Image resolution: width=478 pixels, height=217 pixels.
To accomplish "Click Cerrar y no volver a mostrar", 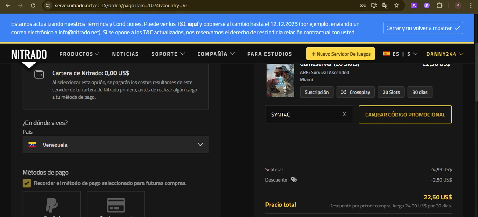I will tap(423, 28).
